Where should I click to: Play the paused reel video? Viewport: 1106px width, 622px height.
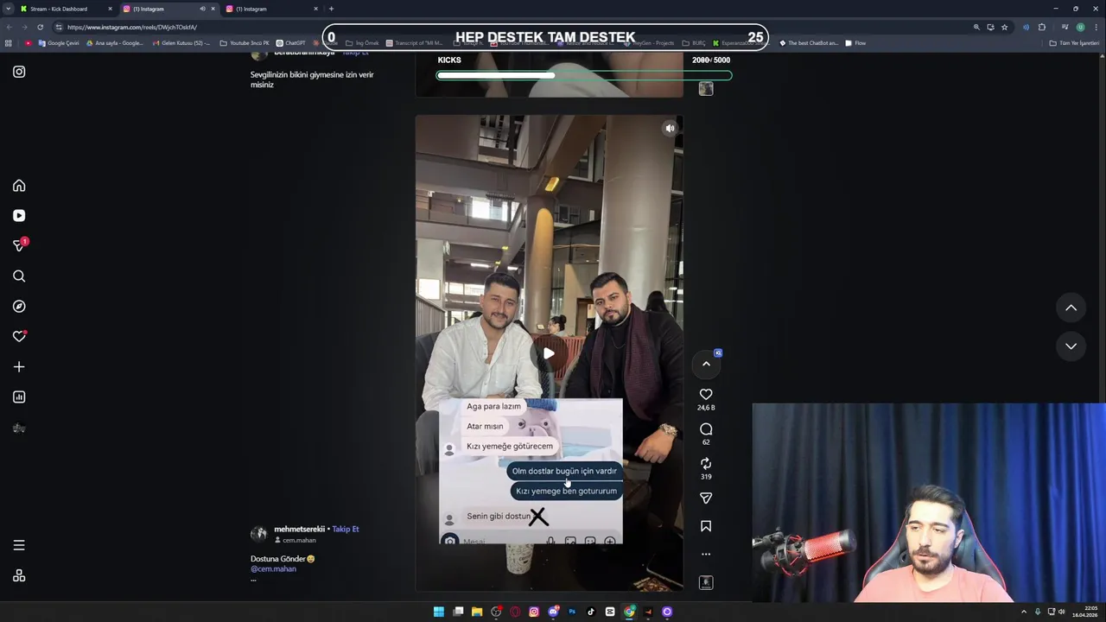click(549, 353)
